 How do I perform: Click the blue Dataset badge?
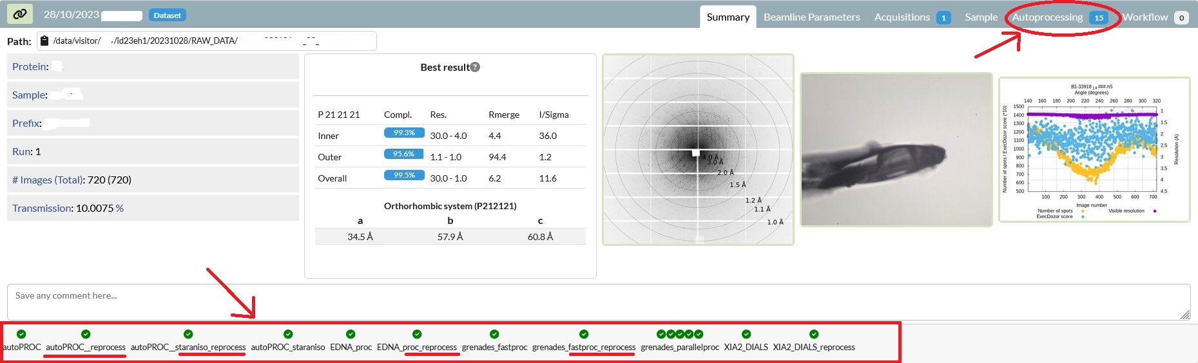[x=168, y=15]
